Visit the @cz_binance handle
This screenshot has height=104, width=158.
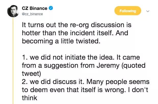(x=32, y=14)
